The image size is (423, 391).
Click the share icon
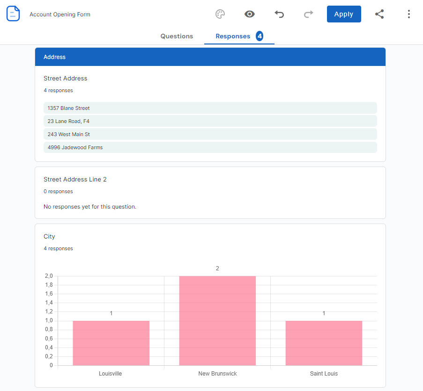(x=379, y=14)
